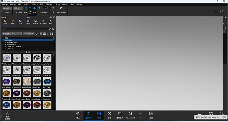Open Geometry View (幾何體視圖)
The width and height of the screenshot is (228, 122).
point(61,10)
